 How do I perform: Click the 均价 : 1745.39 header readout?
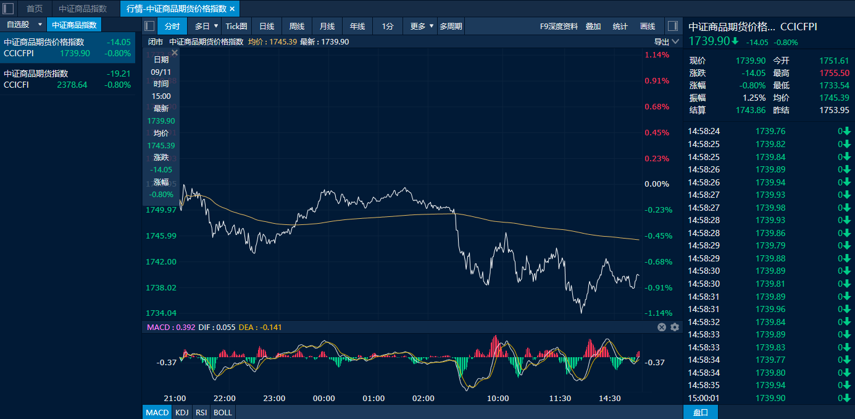[272, 42]
